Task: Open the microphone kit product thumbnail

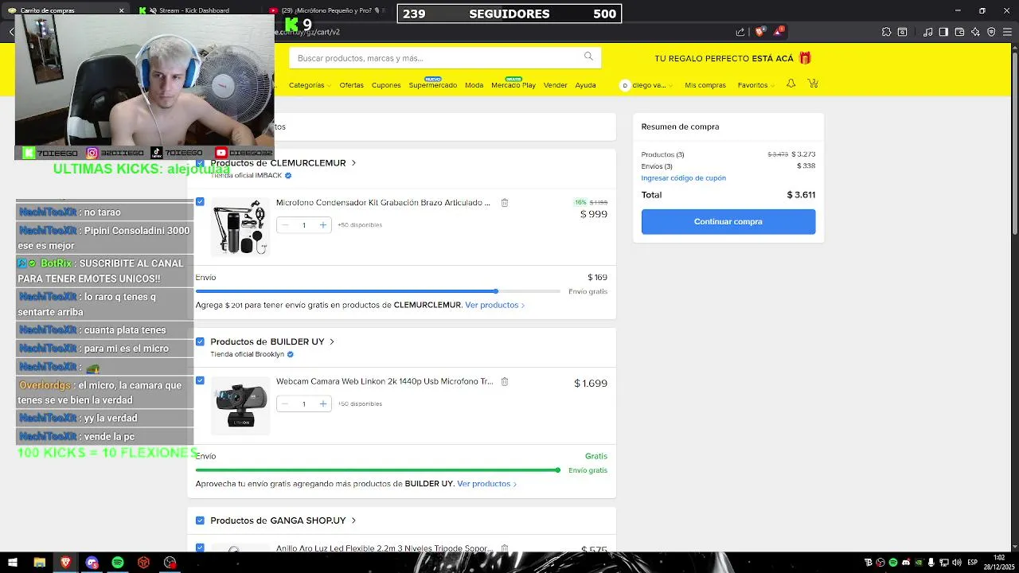Action: [x=240, y=227]
